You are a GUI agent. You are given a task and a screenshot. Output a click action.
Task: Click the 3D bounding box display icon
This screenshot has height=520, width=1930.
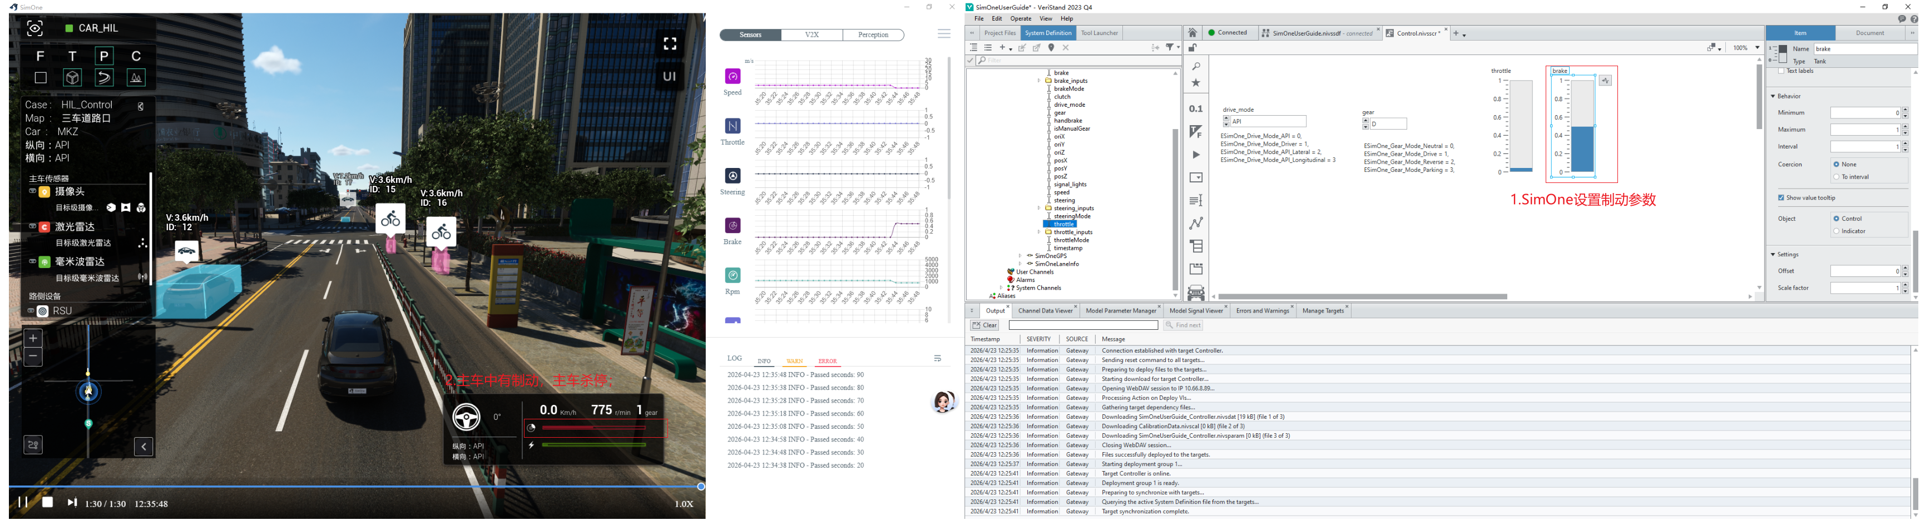click(73, 77)
